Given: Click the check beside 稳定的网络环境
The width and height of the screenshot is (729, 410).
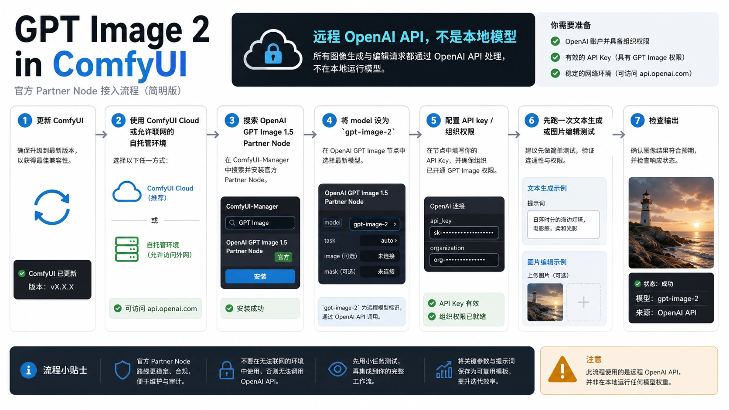Looking at the screenshot, I should pos(555,73).
